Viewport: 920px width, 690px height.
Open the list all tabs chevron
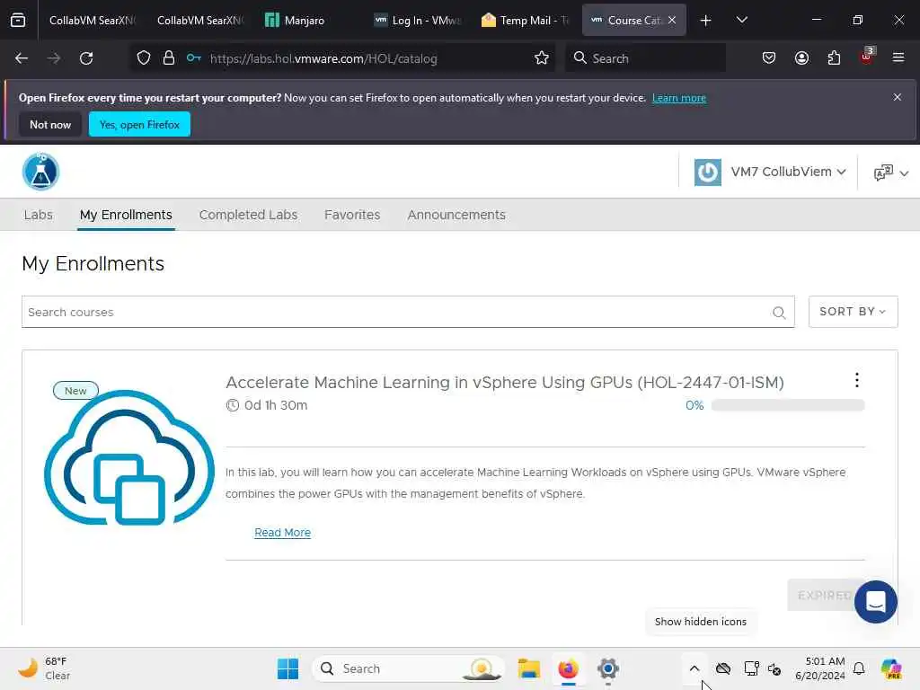point(741,20)
